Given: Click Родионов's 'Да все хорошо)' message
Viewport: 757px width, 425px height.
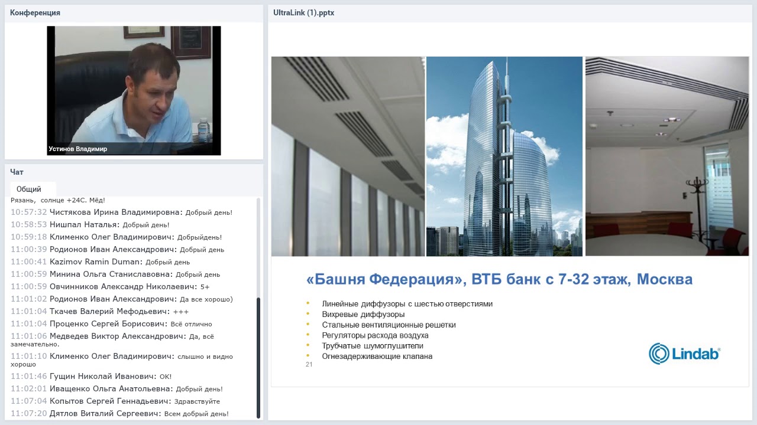Looking at the screenshot, I should point(122,299).
